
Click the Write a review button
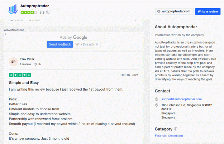coord(208,11)
